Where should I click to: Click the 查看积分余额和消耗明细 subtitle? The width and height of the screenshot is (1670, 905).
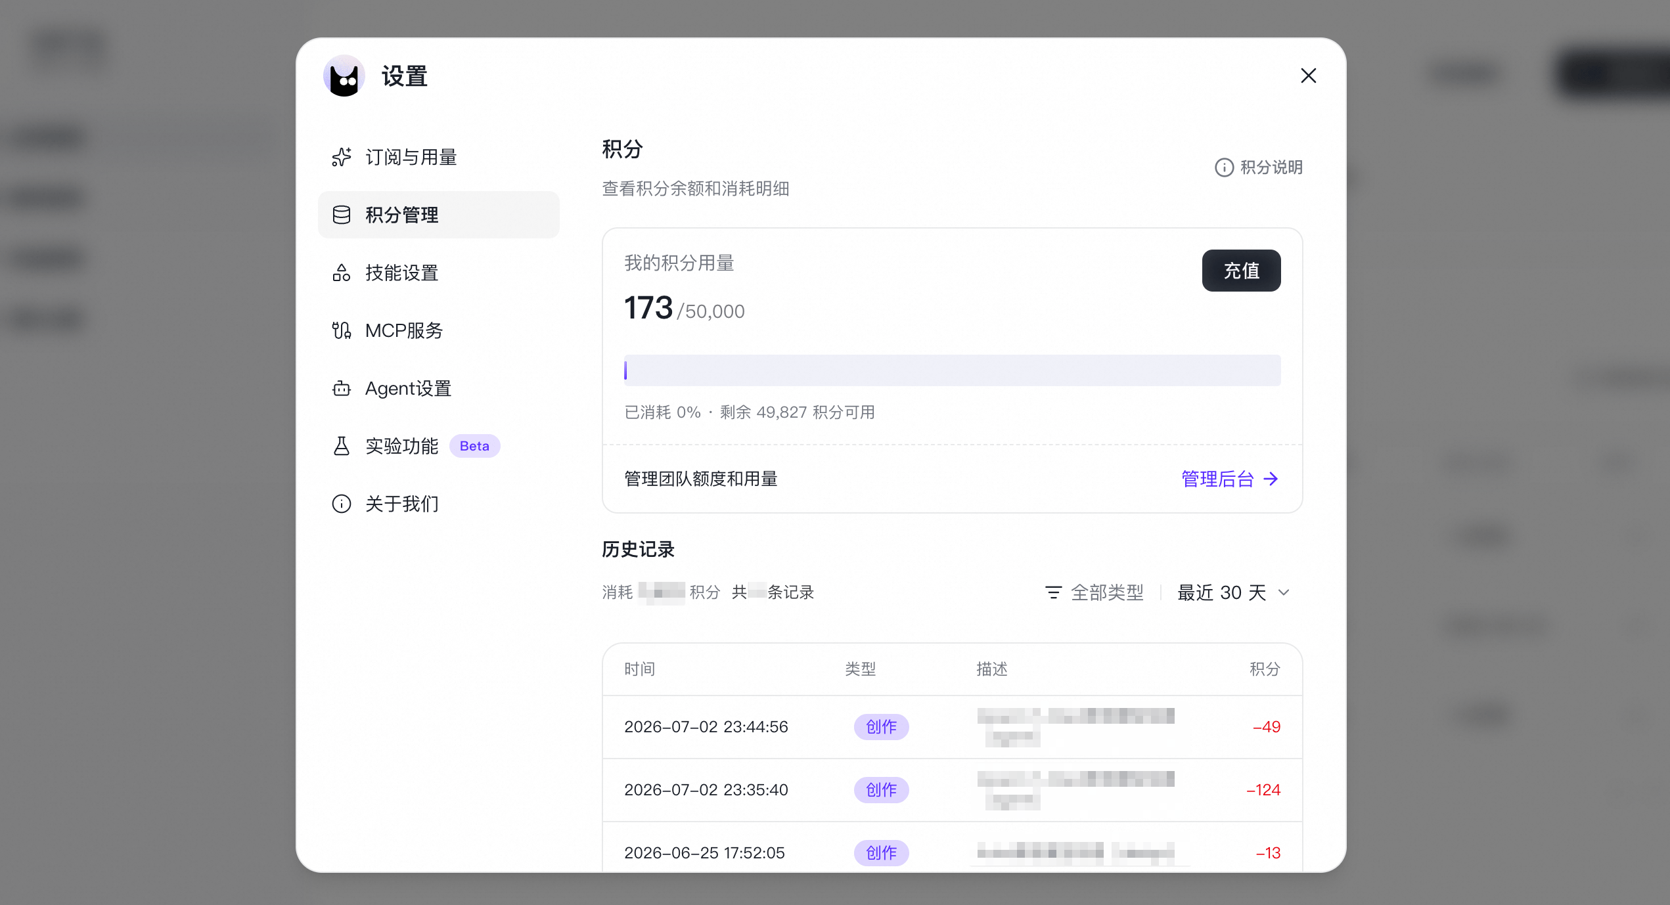(x=695, y=189)
